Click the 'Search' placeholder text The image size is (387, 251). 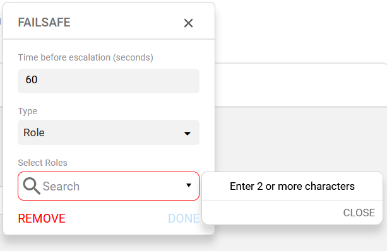61,186
